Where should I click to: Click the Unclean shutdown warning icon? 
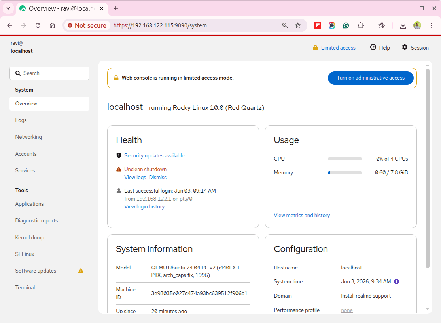click(119, 169)
